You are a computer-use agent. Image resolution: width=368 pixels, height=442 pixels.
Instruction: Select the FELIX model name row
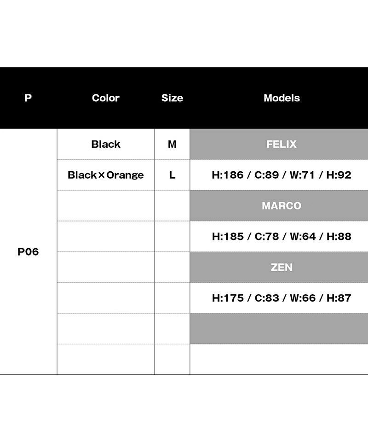282,144
